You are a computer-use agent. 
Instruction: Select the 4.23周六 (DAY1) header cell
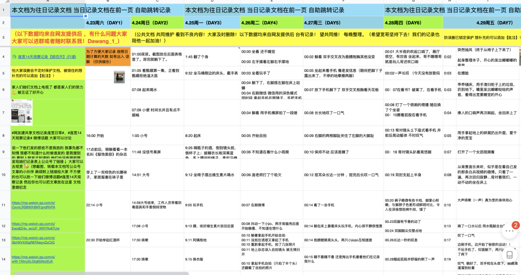click(108, 23)
